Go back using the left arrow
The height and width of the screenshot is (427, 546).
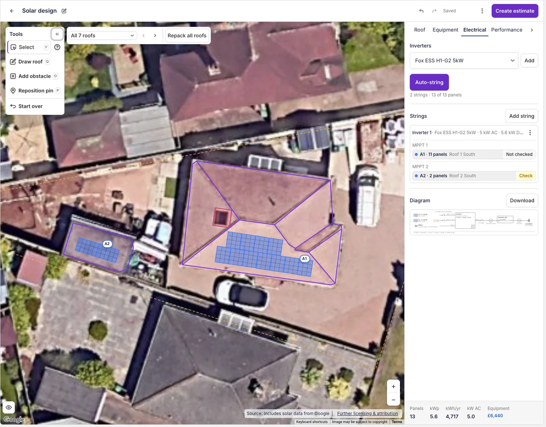(12, 11)
